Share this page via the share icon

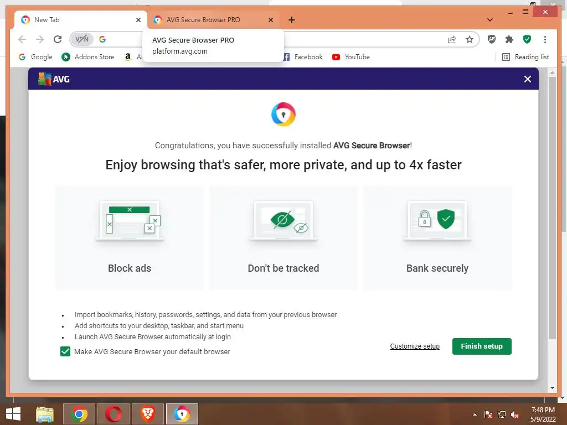tap(452, 39)
